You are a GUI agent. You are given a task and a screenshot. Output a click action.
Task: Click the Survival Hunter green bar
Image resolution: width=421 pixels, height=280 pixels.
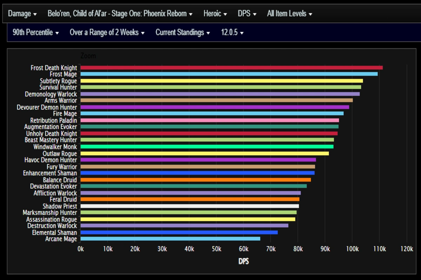221,87
